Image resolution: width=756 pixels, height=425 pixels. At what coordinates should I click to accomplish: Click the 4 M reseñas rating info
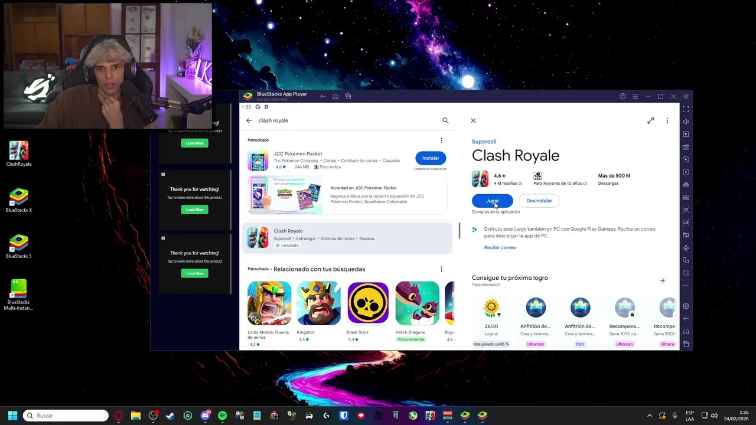[508, 184]
